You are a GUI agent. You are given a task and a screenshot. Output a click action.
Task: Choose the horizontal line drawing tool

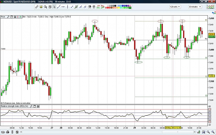[63, 7]
